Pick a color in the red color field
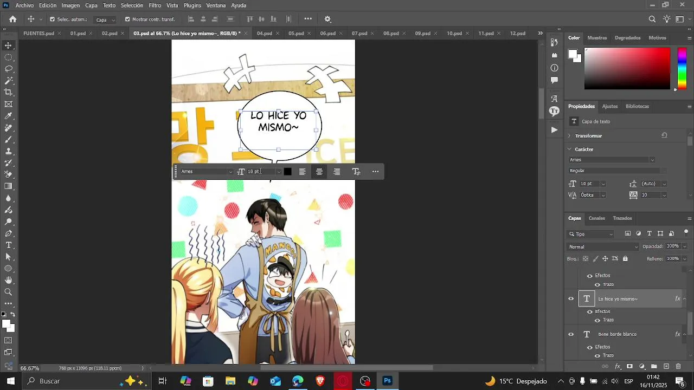The width and height of the screenshot is (694, 390). pos(627,68)
